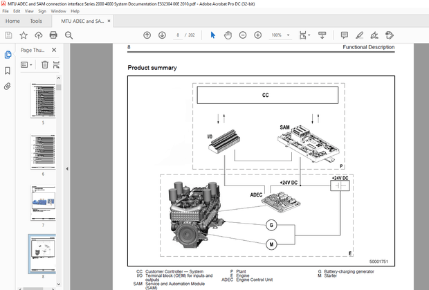429x290 pixels.
Task: Print the document
Action: point(53,35)
